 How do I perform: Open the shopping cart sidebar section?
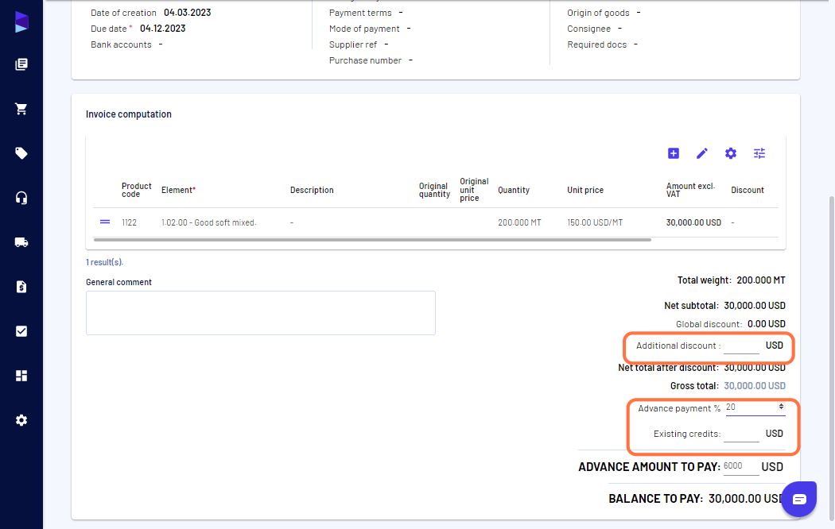click(21, 109)
